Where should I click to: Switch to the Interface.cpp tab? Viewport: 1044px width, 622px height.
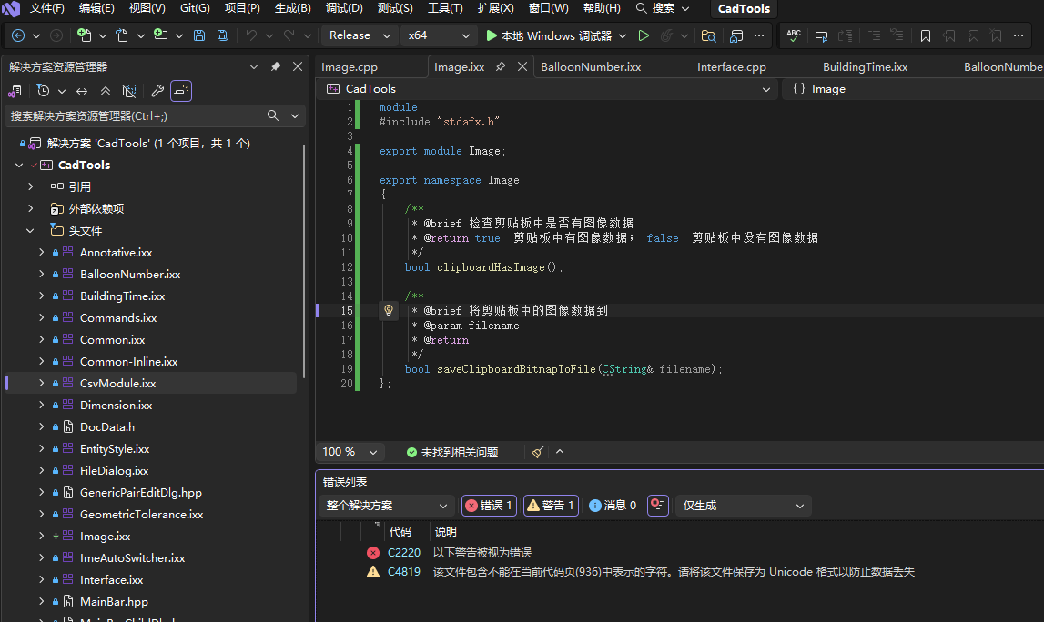click(732, 67)
